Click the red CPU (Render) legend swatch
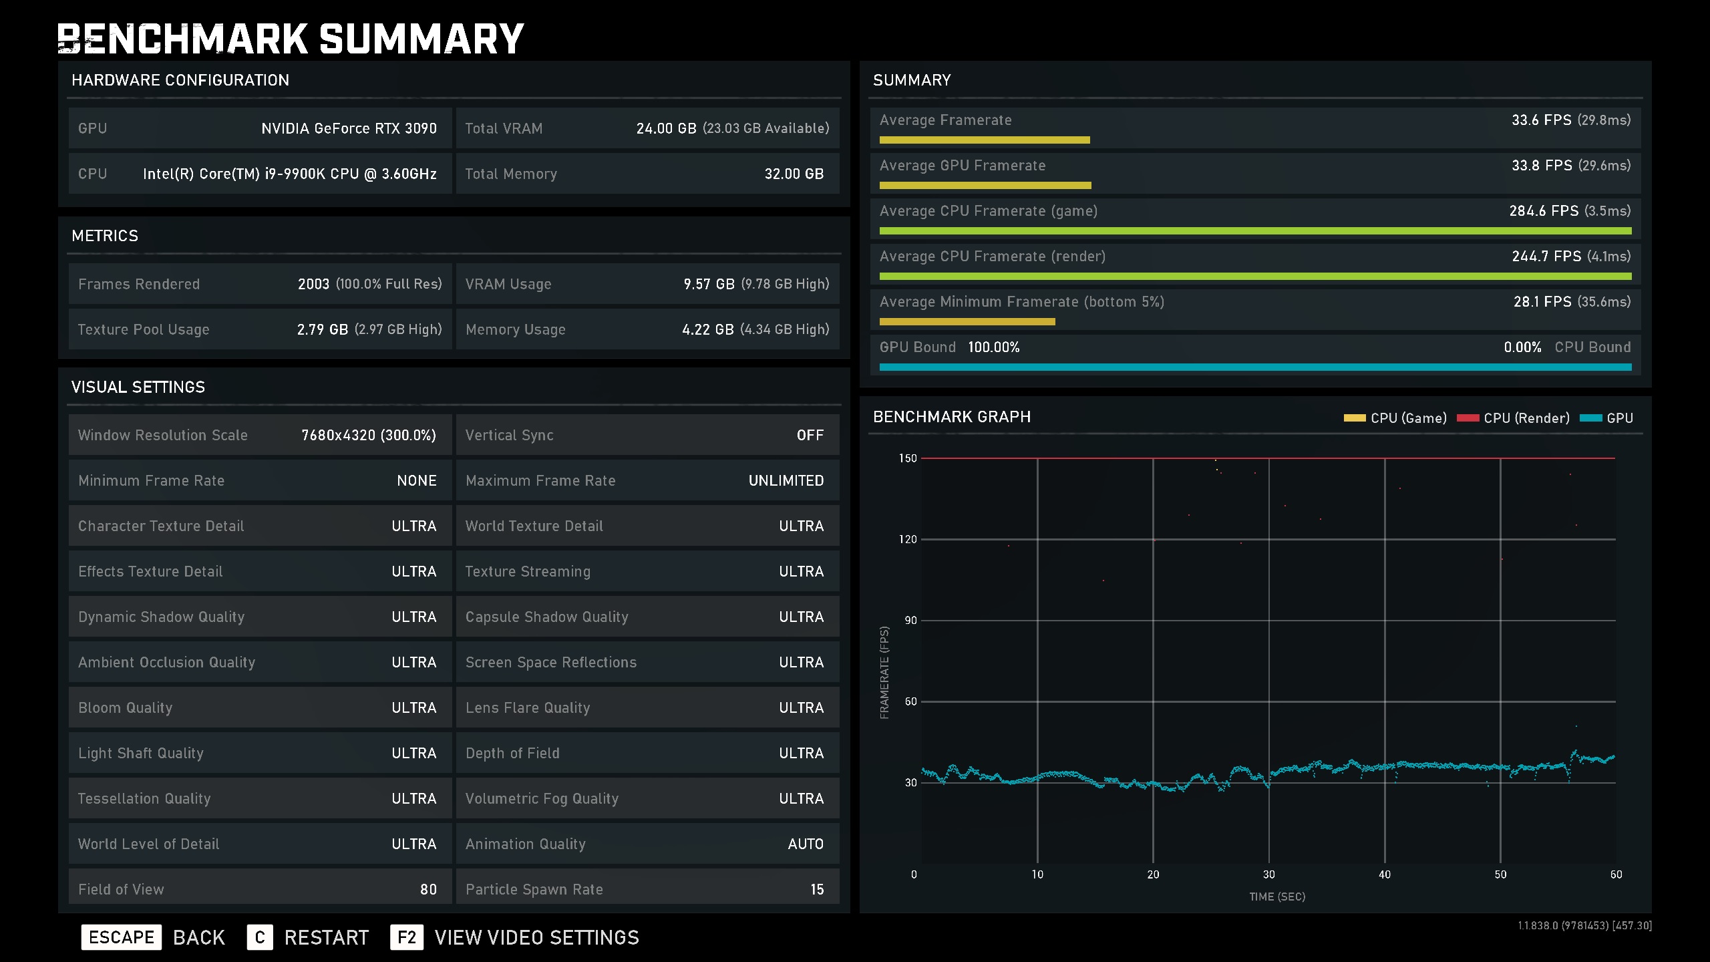 1468,418
